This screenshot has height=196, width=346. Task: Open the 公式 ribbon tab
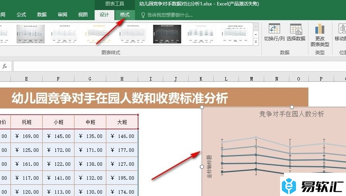tap(21, 15)
